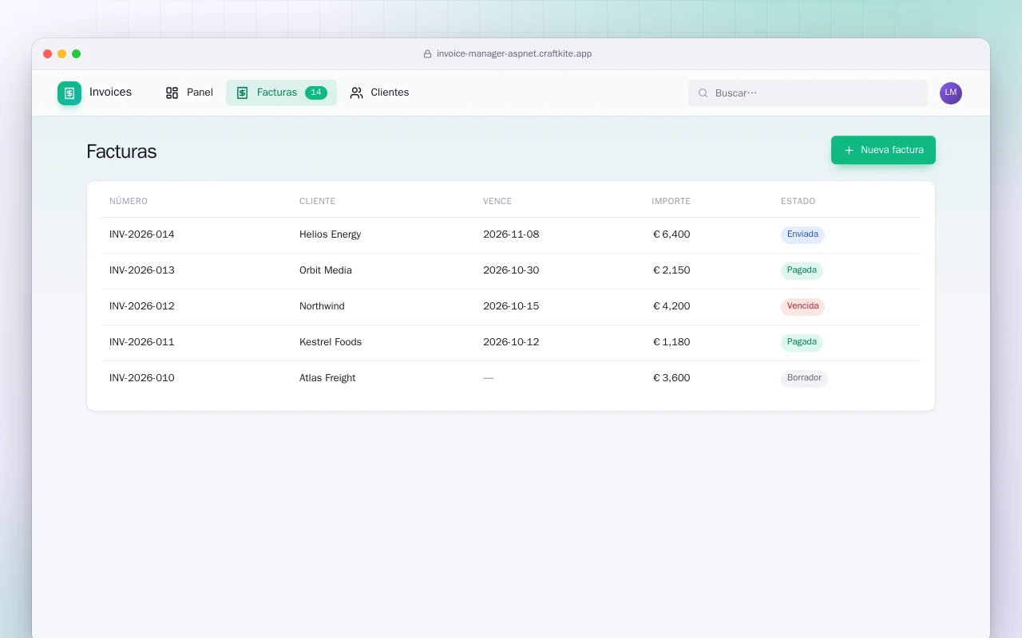This screenshot has width=1022, height=638.
Task: Click the Vencida status badge for Northwind
Action: pyautogui.click(x=802, y=306)
